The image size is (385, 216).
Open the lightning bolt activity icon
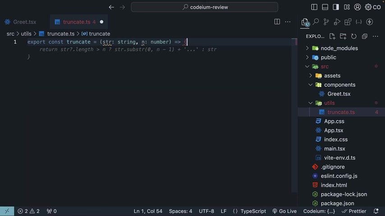pos(369,22)
